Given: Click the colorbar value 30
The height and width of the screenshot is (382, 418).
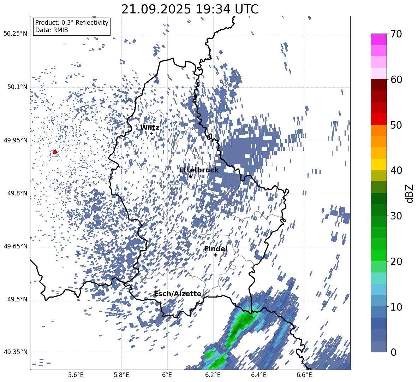Looking at the screenshot, I should point(396,216).
